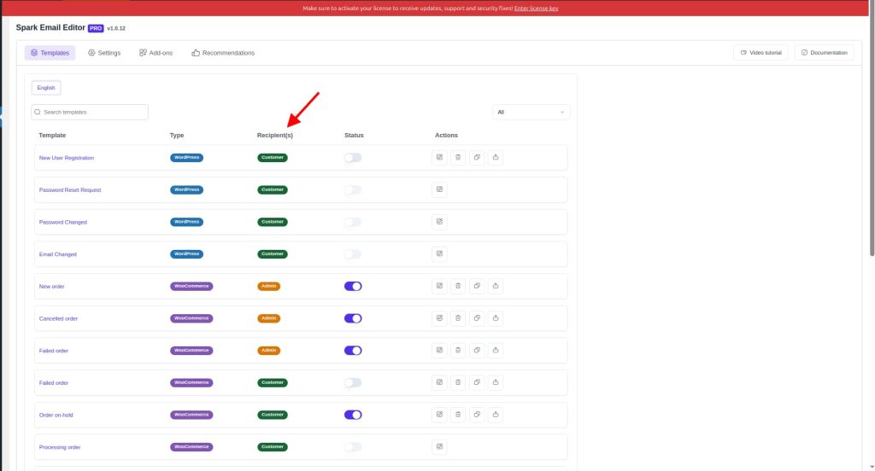Image resolution: width=875 pixels, height=471 pixels.
Task: Export the Cancelled order template
Action: point(496,318)
